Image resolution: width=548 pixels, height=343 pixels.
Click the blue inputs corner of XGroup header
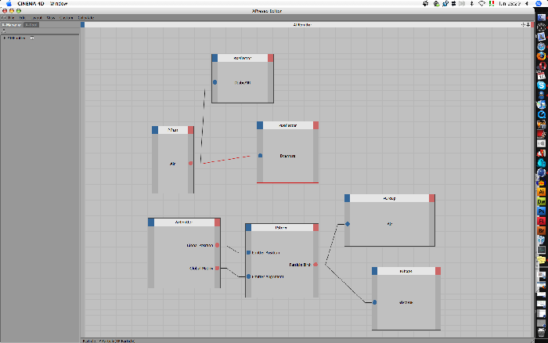pyautogui.click(x=82, y=24)
